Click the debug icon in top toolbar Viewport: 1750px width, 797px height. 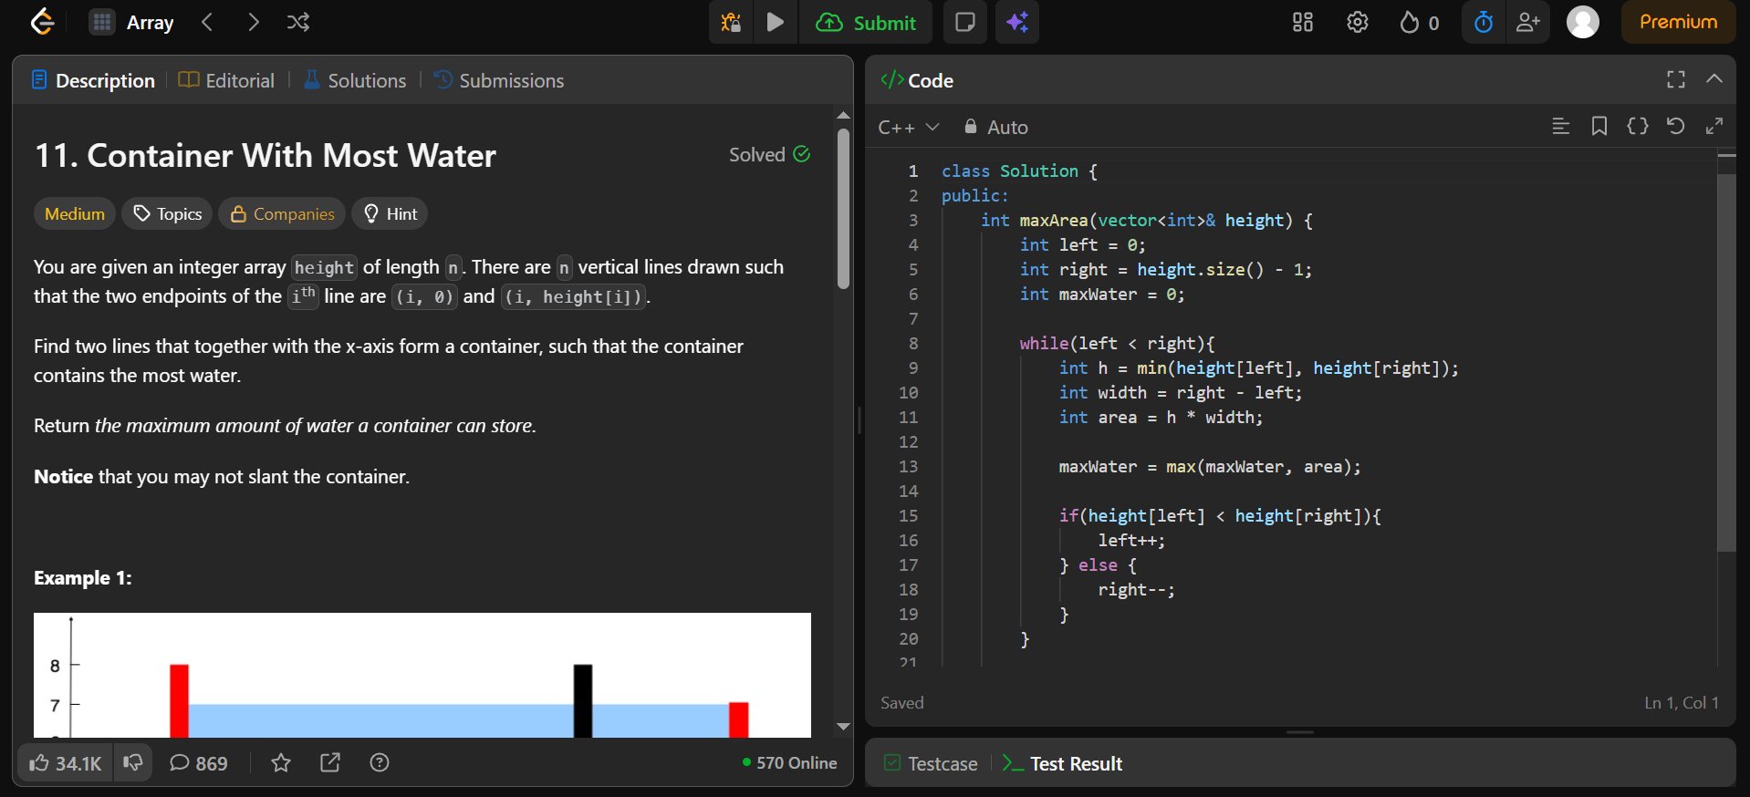[x=731, y=22]
